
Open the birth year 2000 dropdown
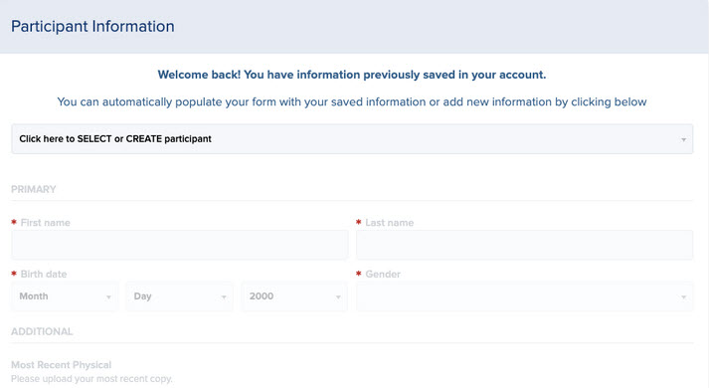pos(294,296)
